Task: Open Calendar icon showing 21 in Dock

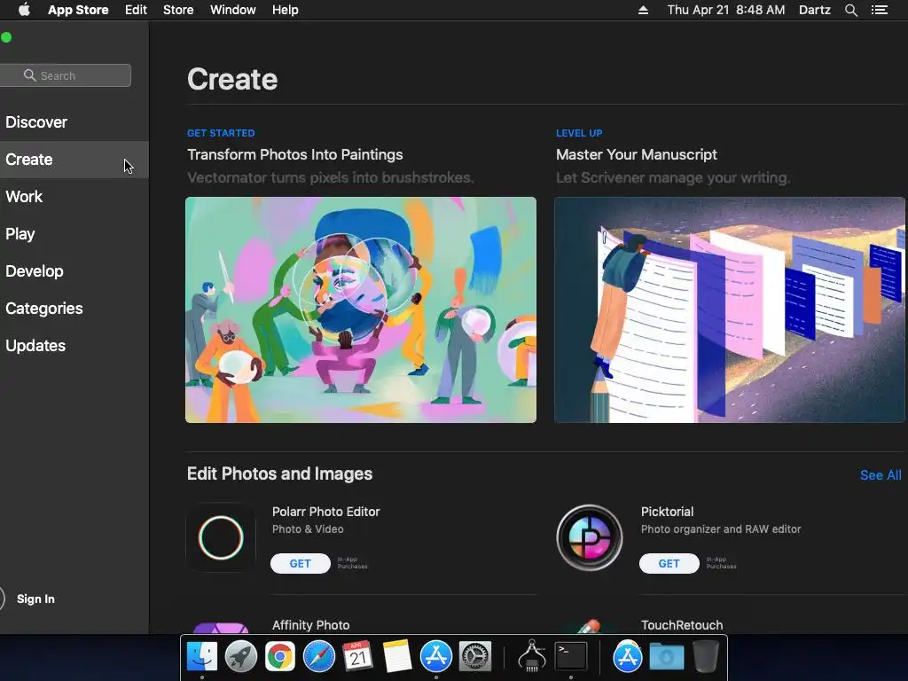Action: (x=358, y=657)
